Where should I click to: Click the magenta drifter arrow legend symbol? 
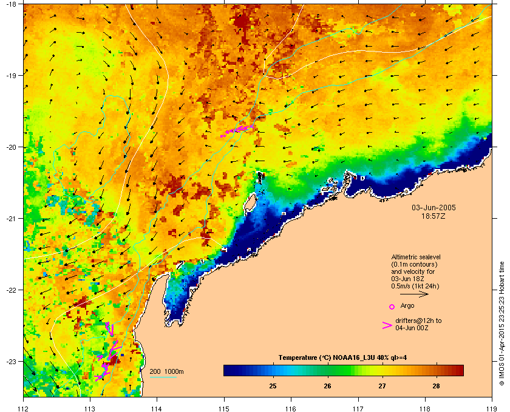[387, 325]
